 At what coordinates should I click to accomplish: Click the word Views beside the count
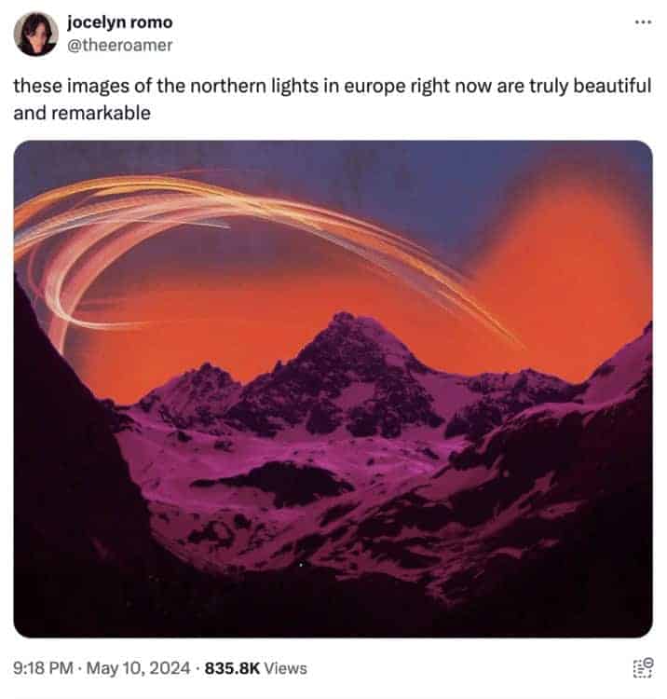(x=285, y=668)
